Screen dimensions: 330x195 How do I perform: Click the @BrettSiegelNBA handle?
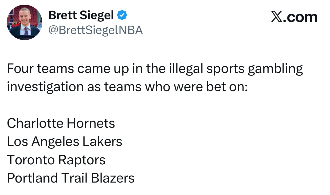[x=95, y=30]
